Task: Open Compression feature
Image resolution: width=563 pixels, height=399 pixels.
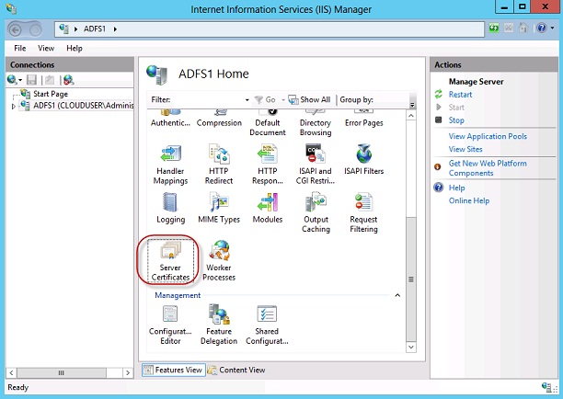Action: (219, 119)
